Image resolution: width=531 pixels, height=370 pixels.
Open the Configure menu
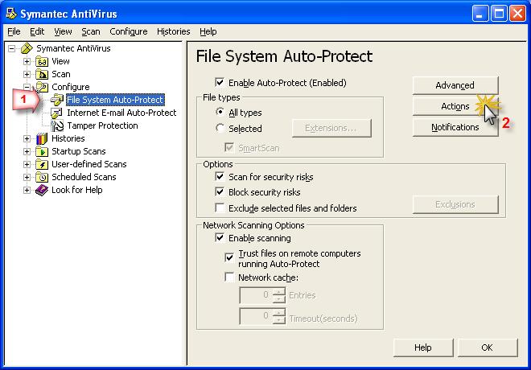[129, 31]
